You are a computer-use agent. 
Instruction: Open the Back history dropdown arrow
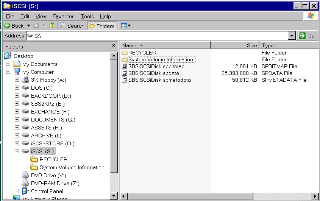point(28,26)
